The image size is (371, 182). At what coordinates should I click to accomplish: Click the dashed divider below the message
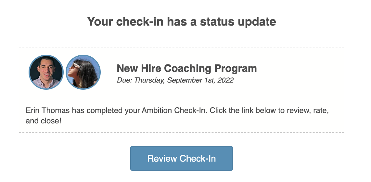click(182, 133)
